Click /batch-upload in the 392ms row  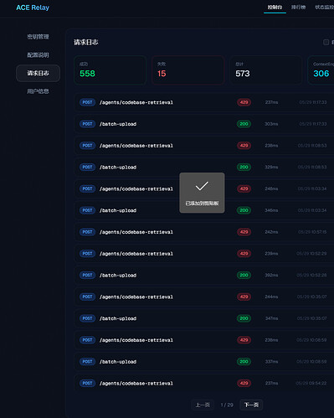point(118,275)
